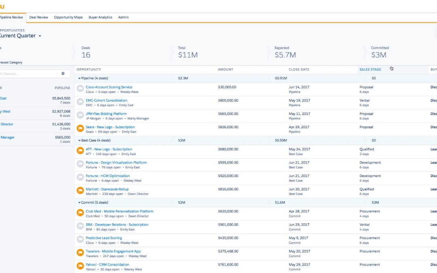Viewport: 437px width, 273px height.
Task: Open JPM-Flex Bidding Platform opportunity
Action: (x=106, y=114)
